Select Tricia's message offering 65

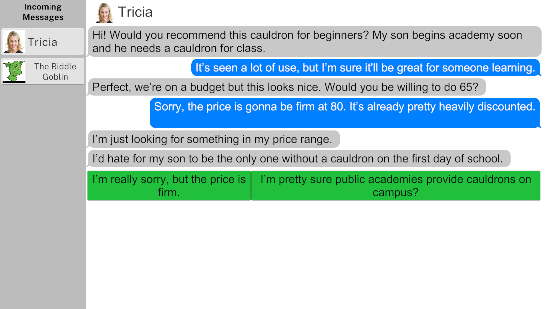[286, 87]
